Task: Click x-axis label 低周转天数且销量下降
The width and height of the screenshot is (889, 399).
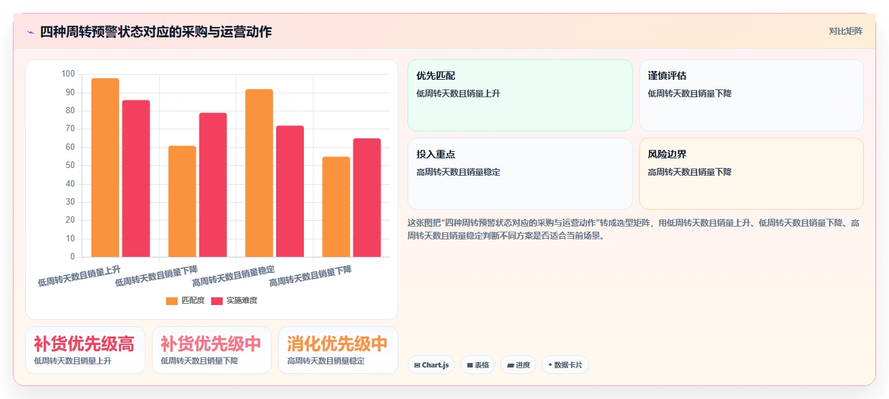Action: 156,275
